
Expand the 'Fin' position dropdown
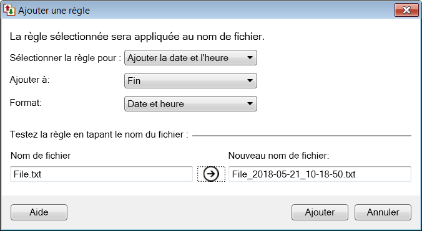coord(190,81)
